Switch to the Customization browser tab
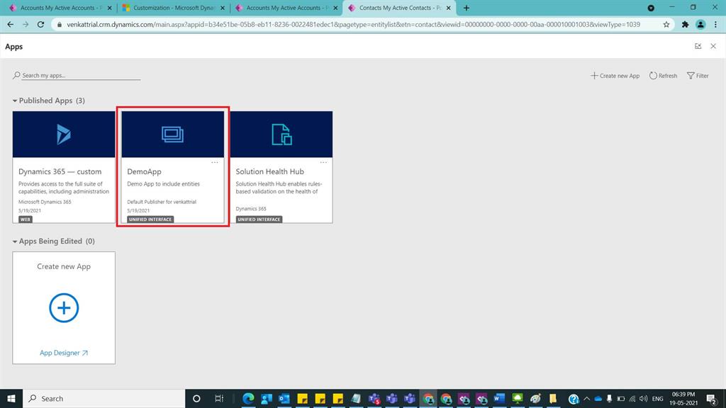 (170, 8)
